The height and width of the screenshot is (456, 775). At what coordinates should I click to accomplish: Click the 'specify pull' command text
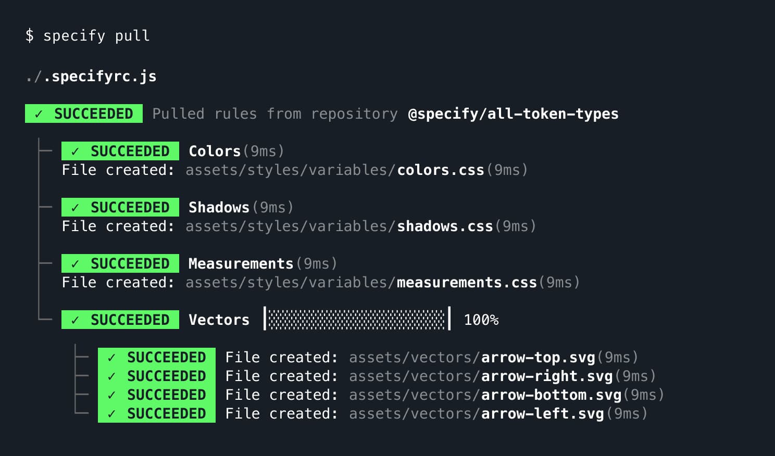(96, 36)
